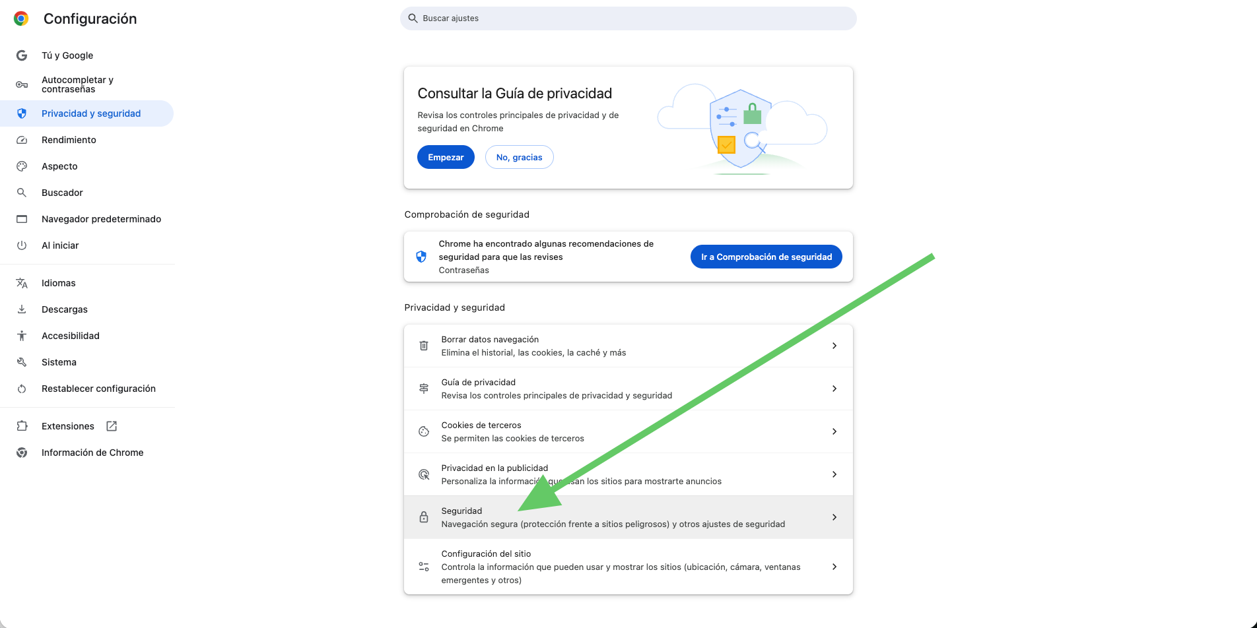This screenshot has height=628, width=1257.
Task: Dismiss the guide with No, gracias
Action: coord(519,157)
